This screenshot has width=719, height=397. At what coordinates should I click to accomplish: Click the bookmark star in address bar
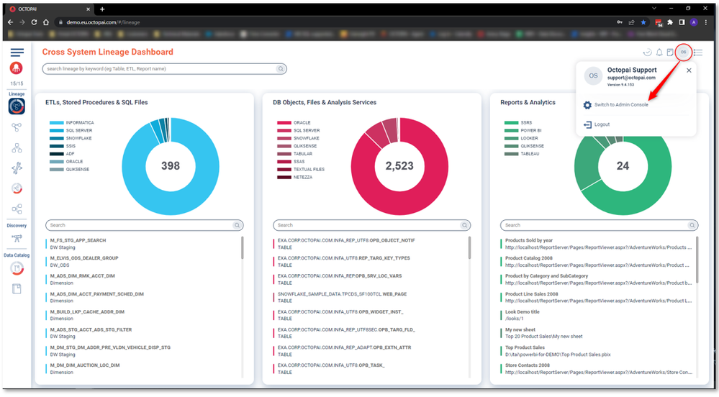coord(643,22)
